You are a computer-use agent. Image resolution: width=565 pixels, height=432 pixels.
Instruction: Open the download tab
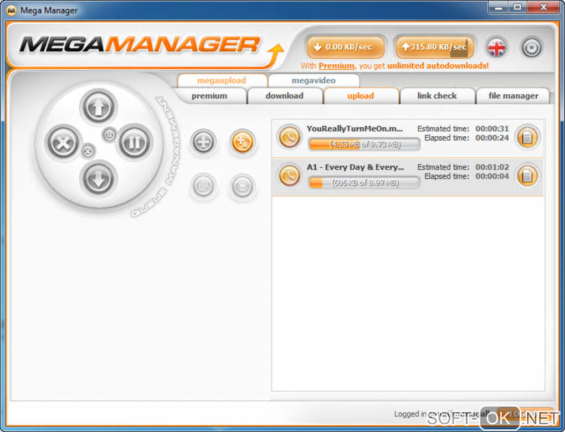coord(285,96)
